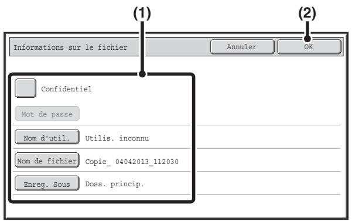Open the Nom d'util. setting
Screen dimensions: 352x222
click(x=47, y=137)
